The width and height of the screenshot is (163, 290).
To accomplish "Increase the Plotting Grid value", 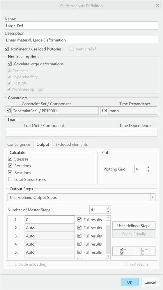I will pos(148,167).
